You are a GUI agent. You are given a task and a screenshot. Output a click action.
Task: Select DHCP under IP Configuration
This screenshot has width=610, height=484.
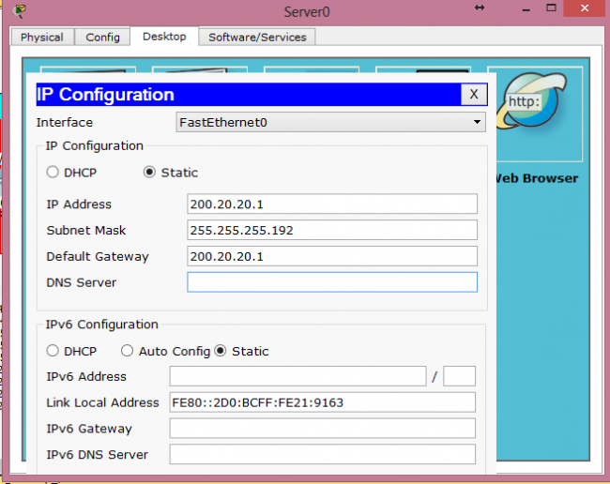[x=53, y=173]
